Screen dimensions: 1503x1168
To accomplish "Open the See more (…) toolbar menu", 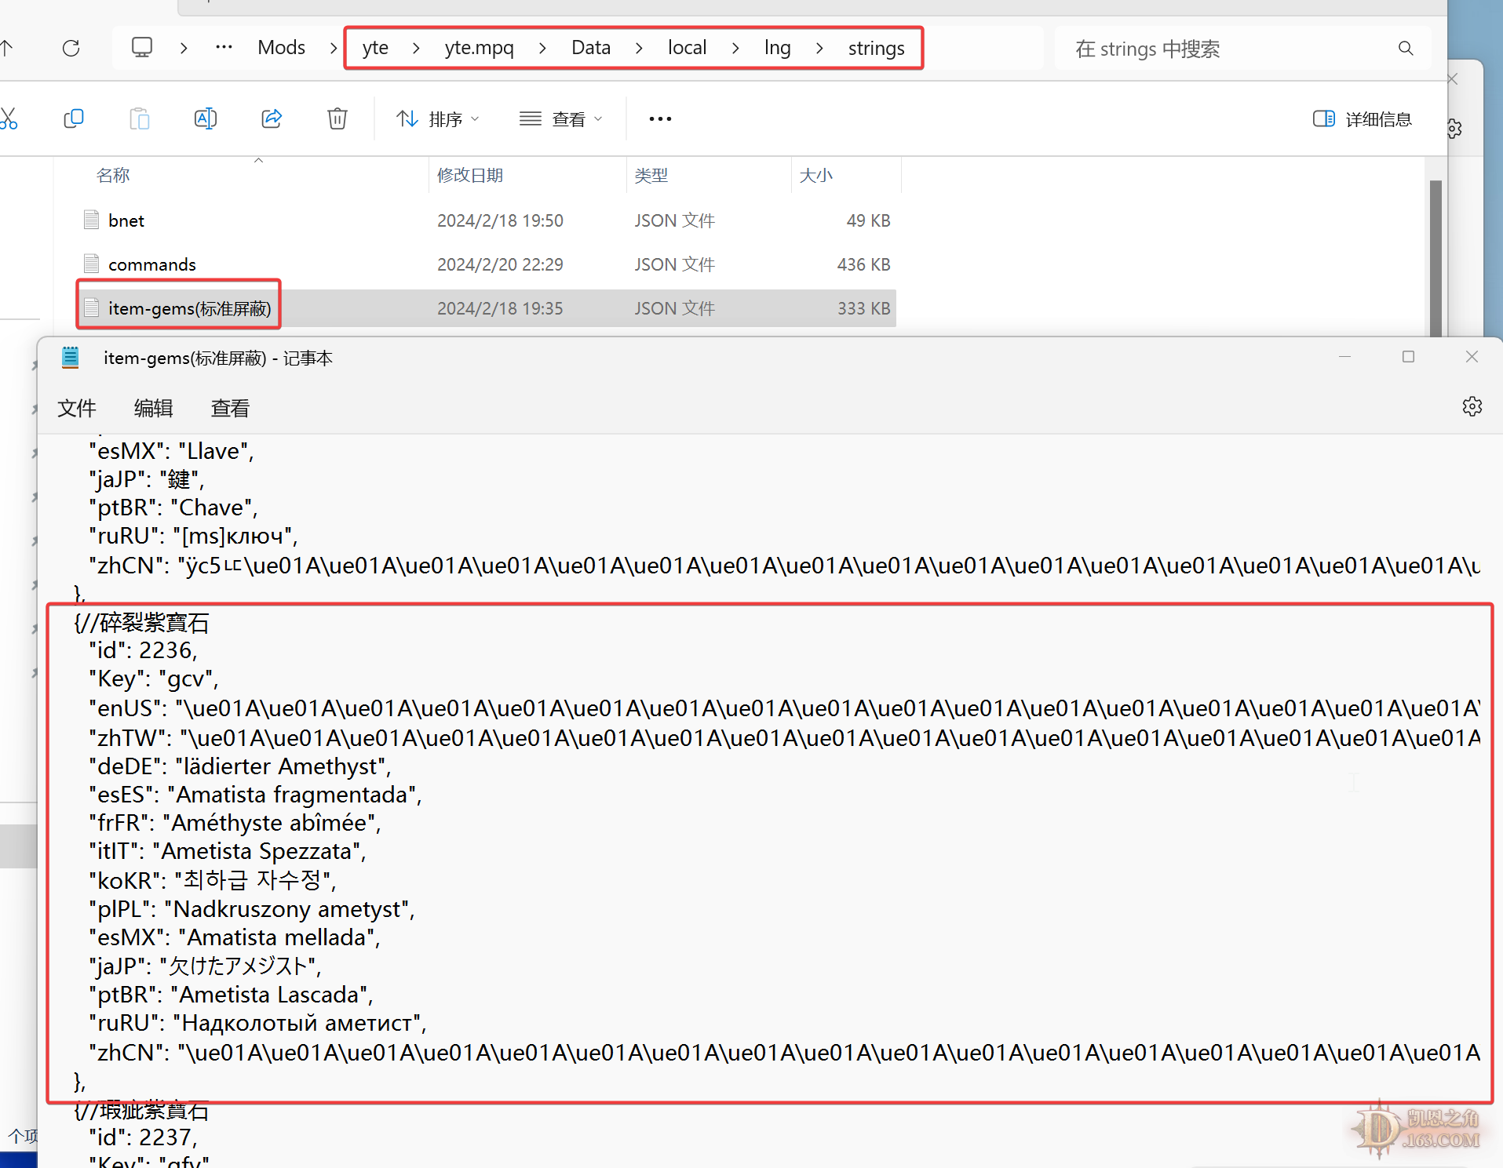I will tap(660, 118).
